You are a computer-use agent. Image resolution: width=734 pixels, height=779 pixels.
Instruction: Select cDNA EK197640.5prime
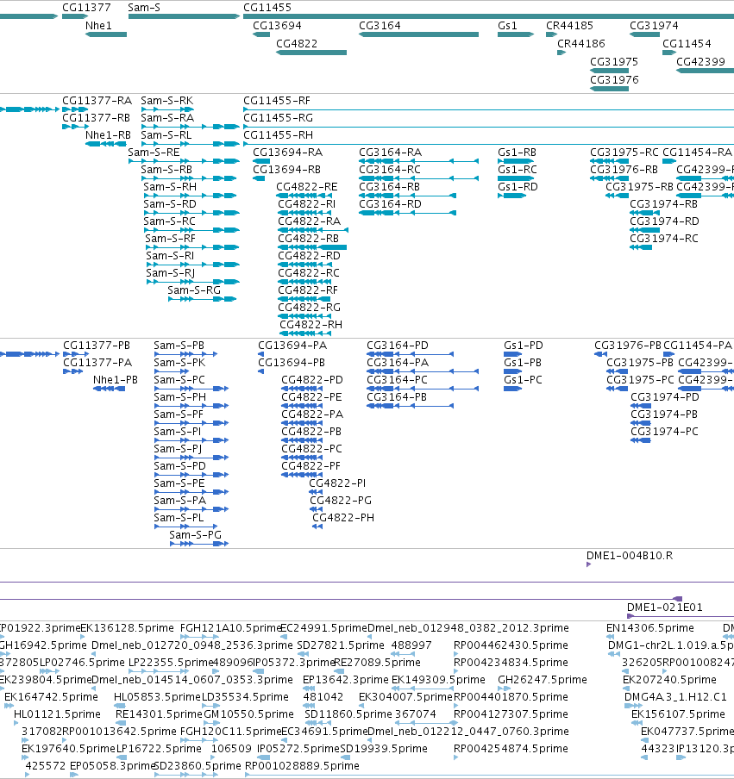(x=69, y=749)
